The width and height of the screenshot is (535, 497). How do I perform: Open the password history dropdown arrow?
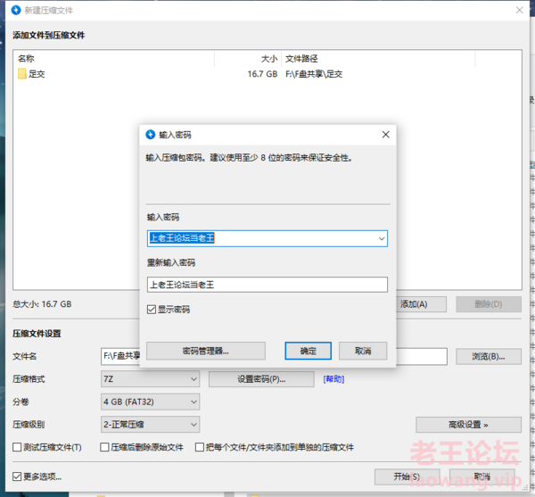[382, 238]
